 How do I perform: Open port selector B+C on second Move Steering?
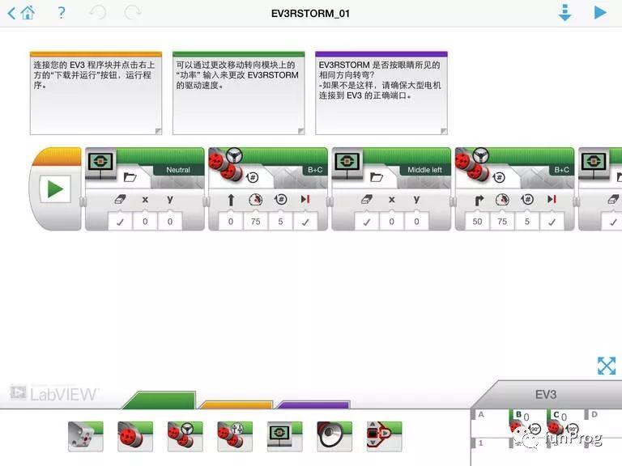pyautogui.click(x=561, y=170)
